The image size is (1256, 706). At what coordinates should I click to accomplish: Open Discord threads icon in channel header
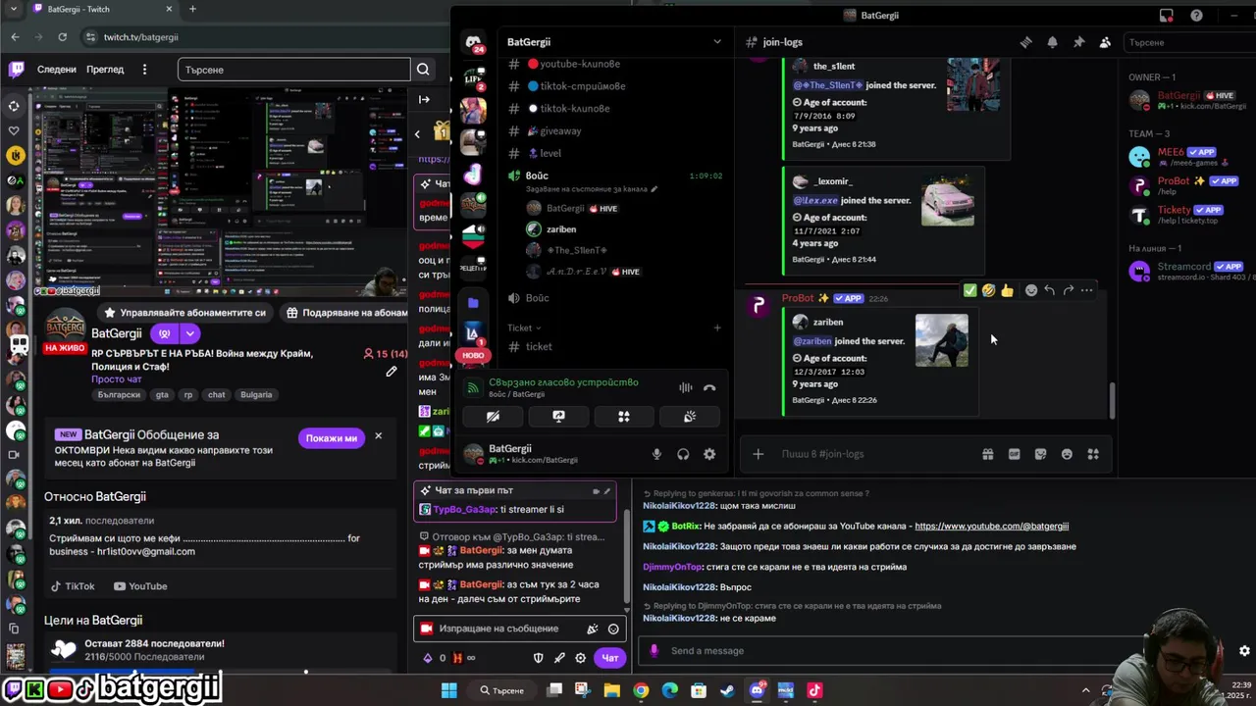click(1025, 42)
